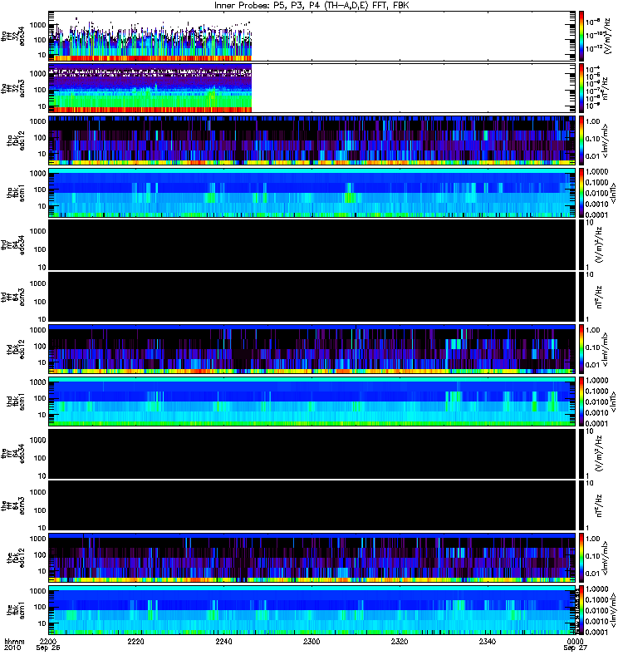Screen dimensions: 623x665
Task: Click the color bar of tha fbk scm1 panel
Action: pyautogui.click(x=581, y=193)
